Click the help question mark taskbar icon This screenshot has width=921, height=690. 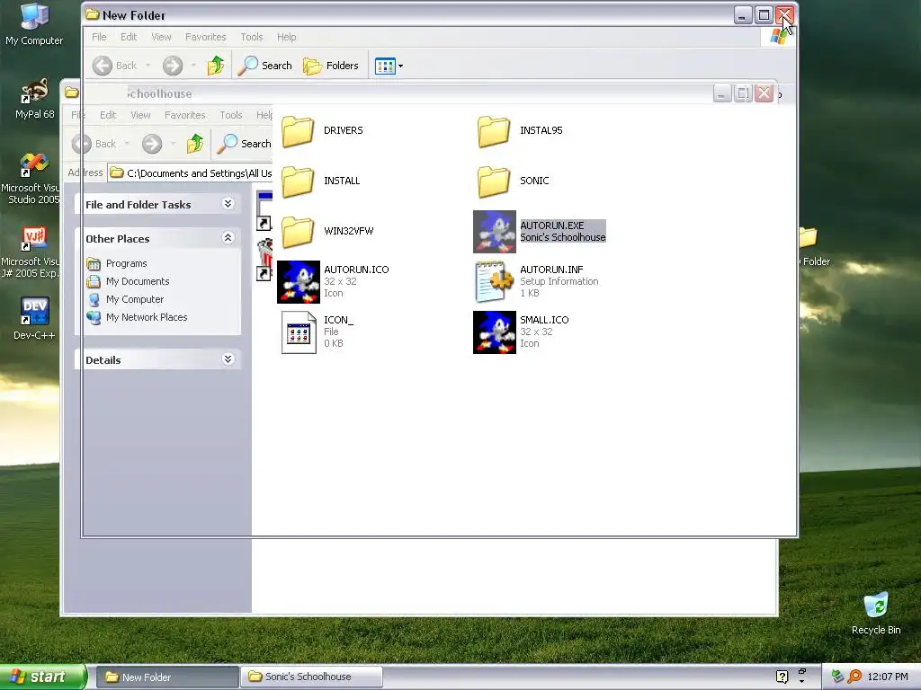click(782, 677)
